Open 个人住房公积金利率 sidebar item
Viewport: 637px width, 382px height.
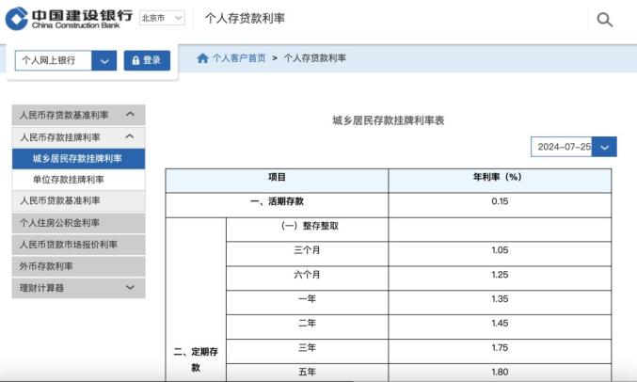click(x=60, y=223)
